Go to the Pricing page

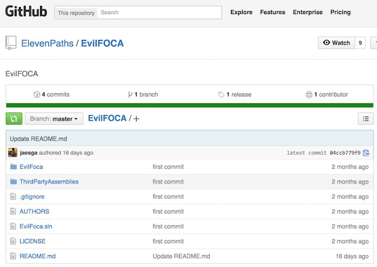(340, 12)
